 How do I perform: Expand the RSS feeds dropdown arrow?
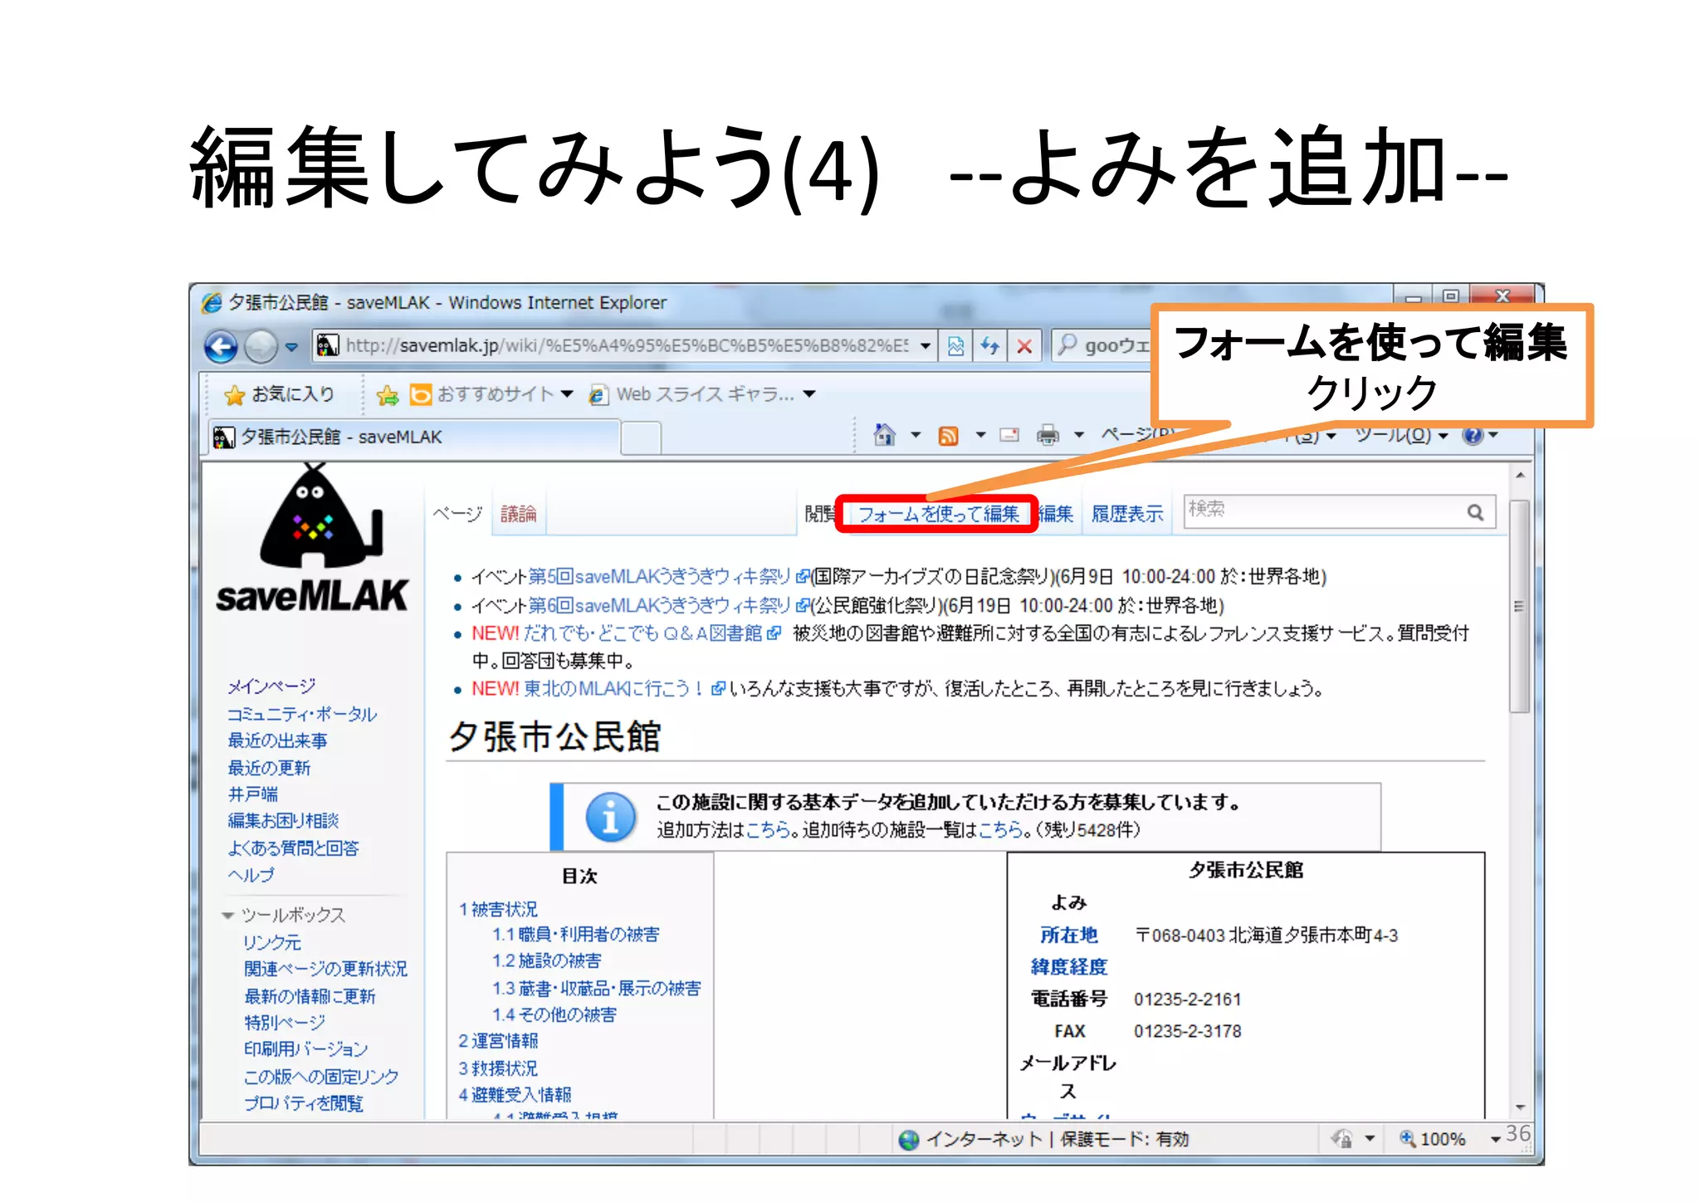[980, 434]
